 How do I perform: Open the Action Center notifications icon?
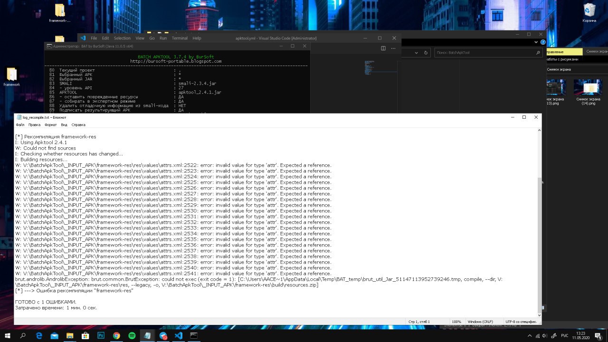598,335
